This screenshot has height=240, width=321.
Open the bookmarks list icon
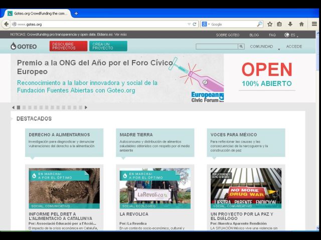tap(279, 24)
